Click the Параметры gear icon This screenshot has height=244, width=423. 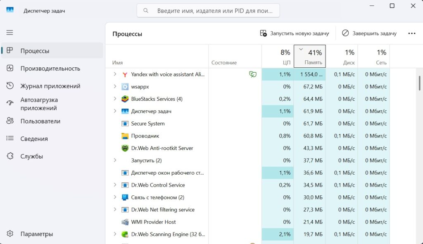(10, 234)
